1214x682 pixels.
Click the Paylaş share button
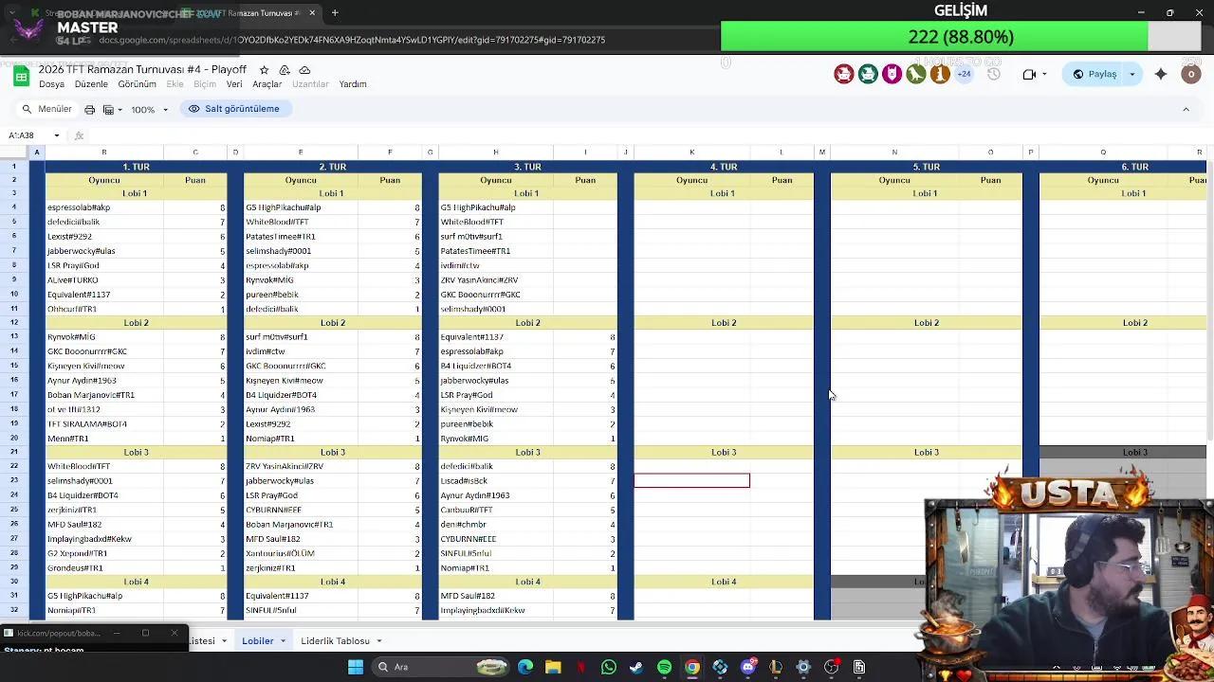click(x=1095, y=74)
